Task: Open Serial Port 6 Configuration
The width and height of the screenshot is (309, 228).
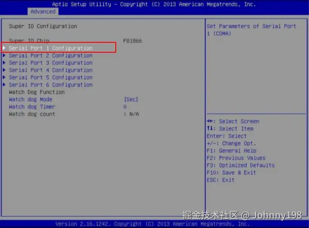Action: point(50,85)
